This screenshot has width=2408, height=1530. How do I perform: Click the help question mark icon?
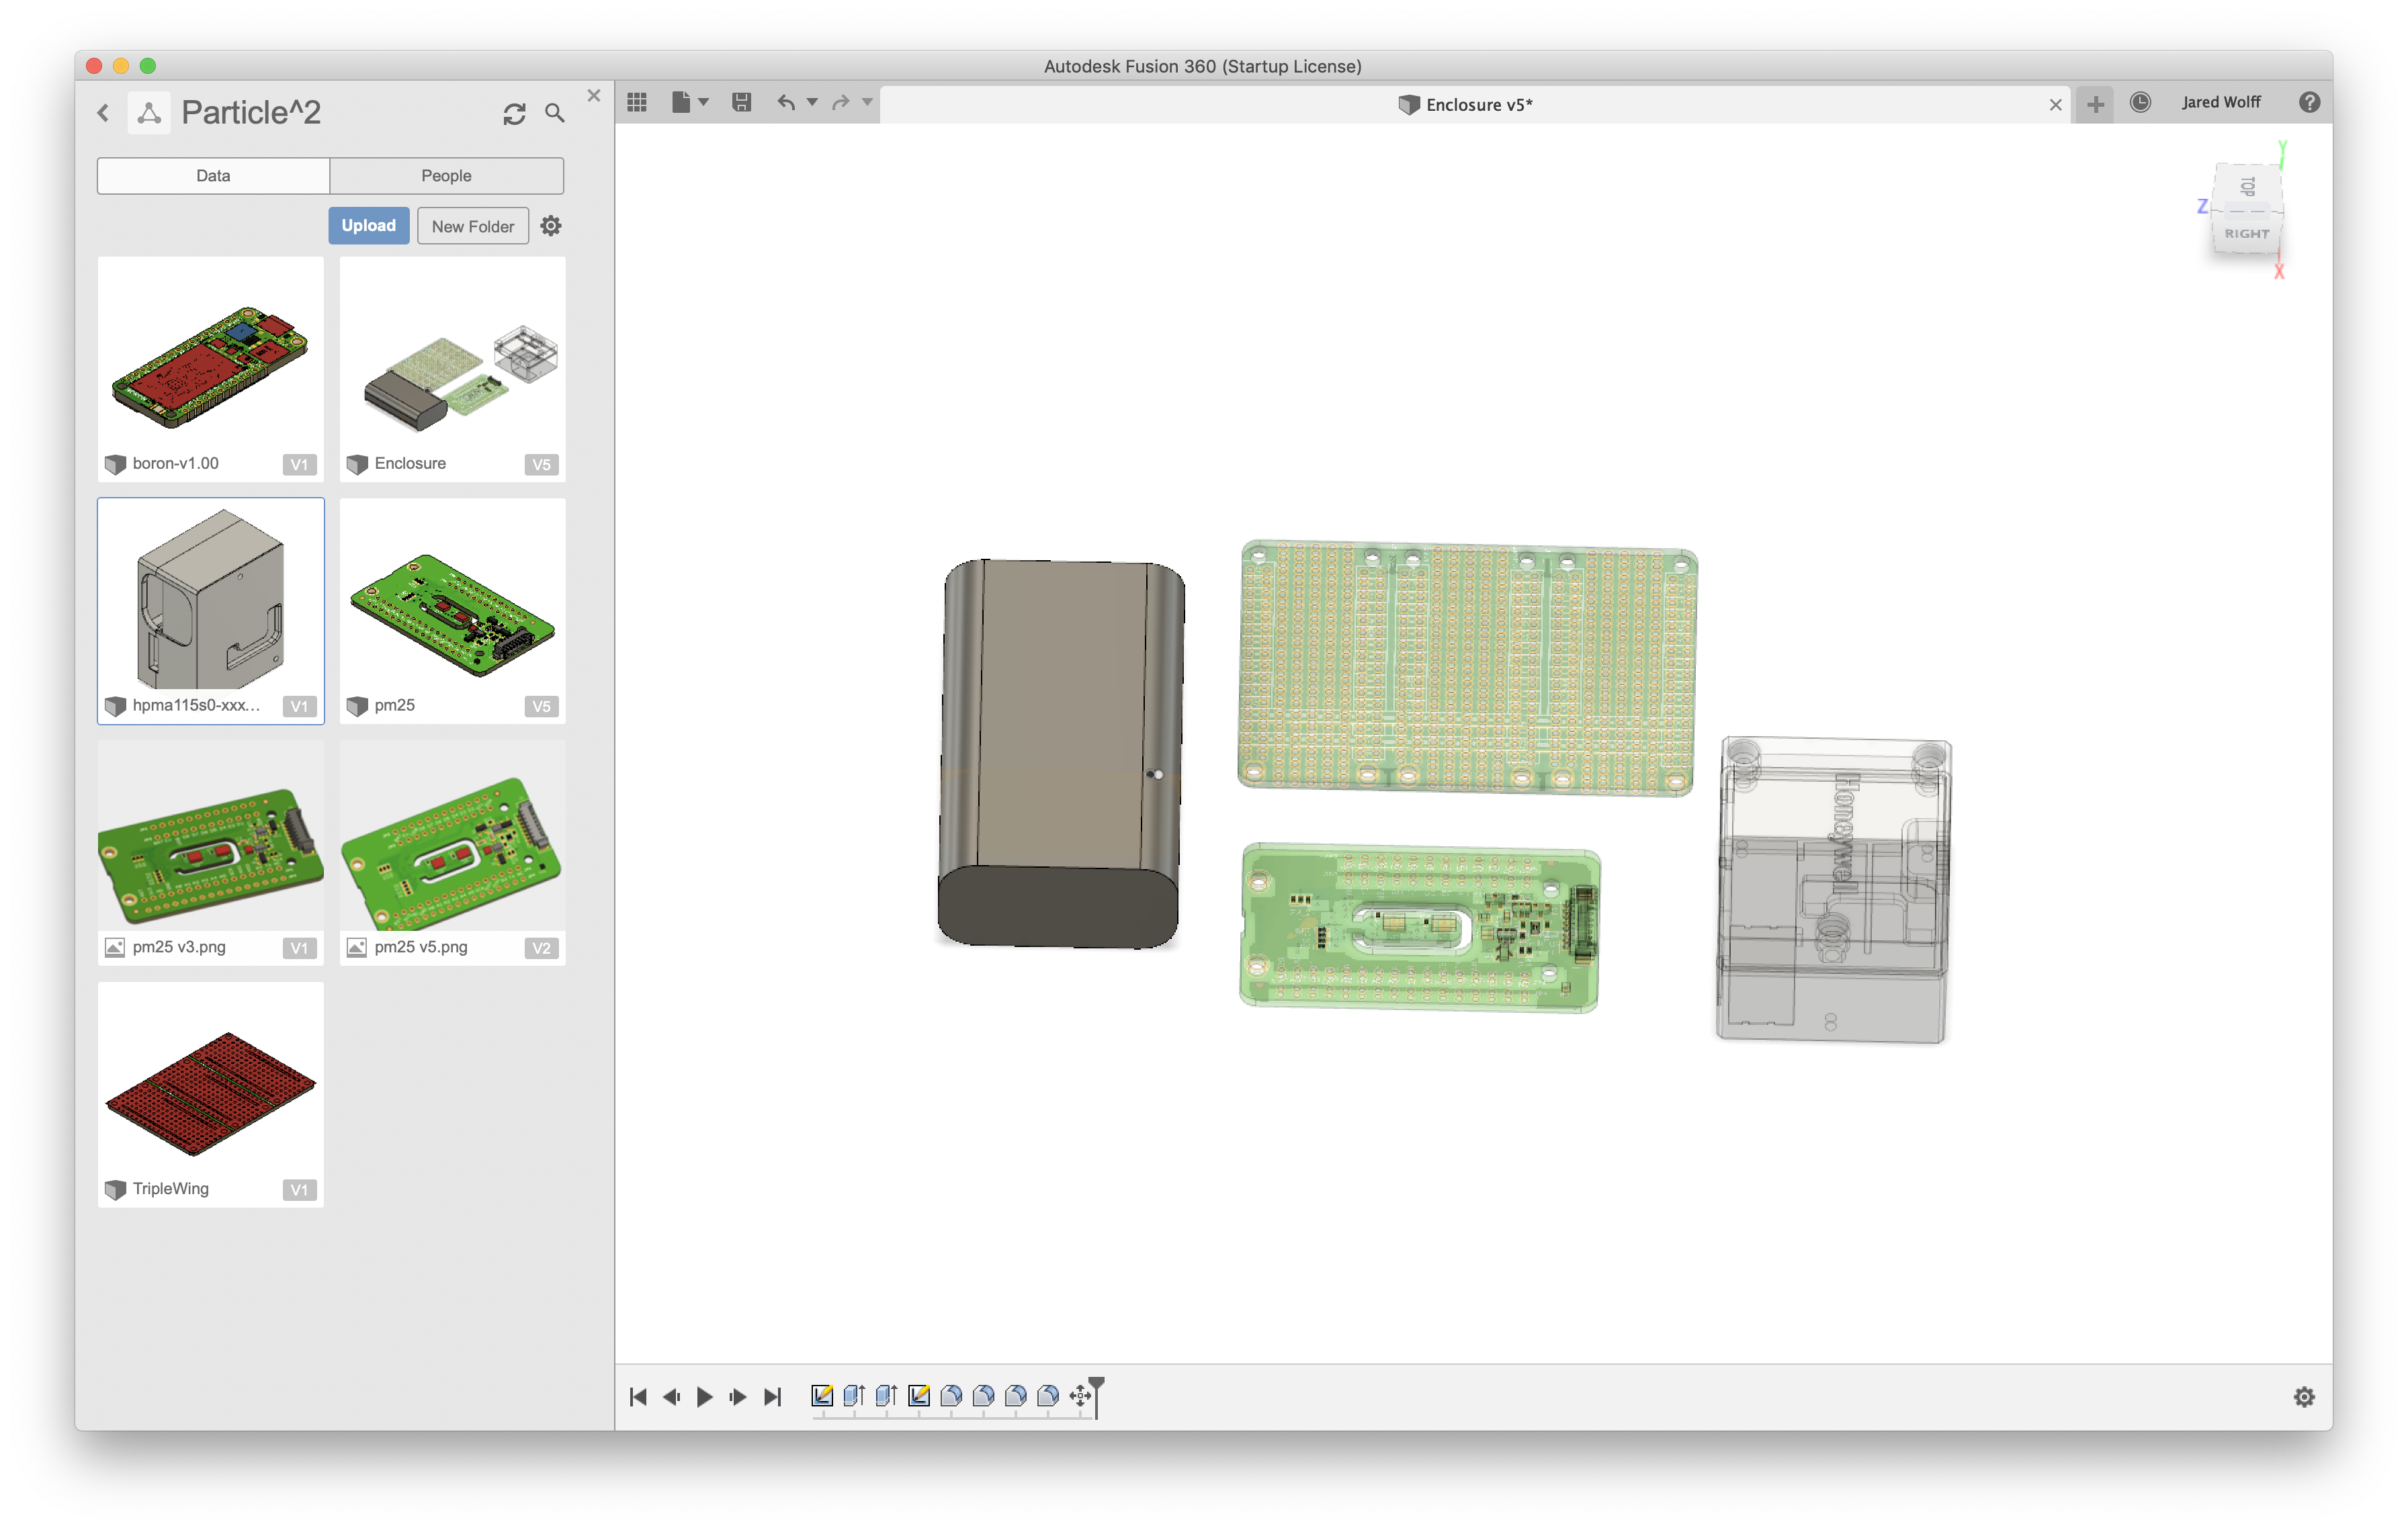2309,102
